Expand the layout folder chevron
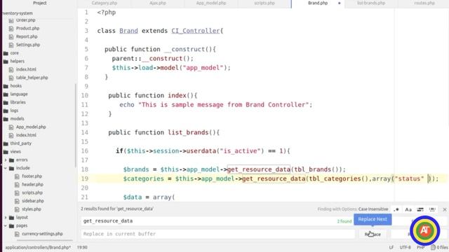This screenshot has height=252, width=449. [6, 218]
